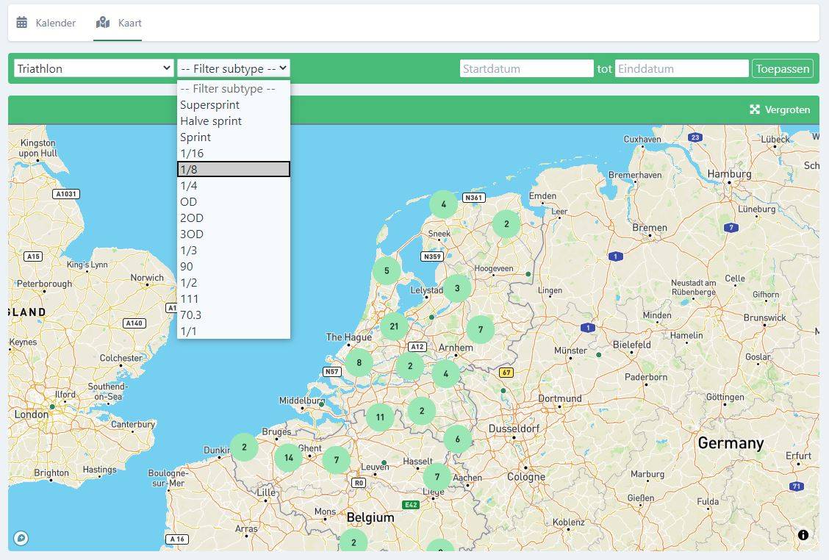Choose the 2OD subtype option

coord(234,218)
